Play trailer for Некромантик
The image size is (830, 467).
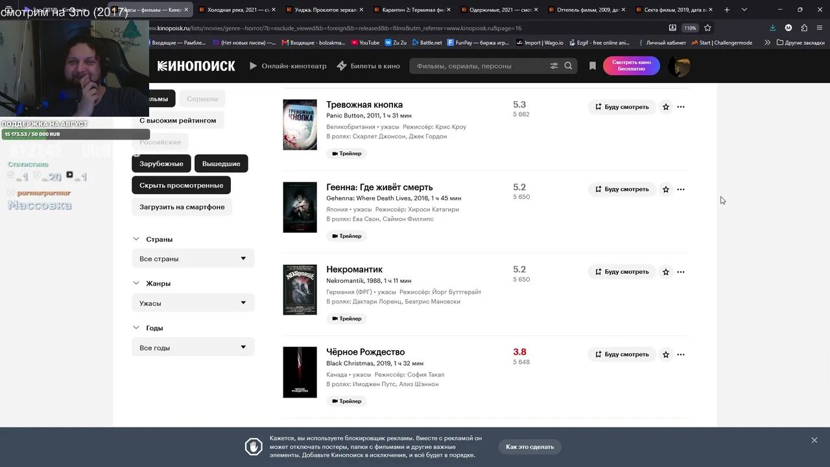[346, 318]
